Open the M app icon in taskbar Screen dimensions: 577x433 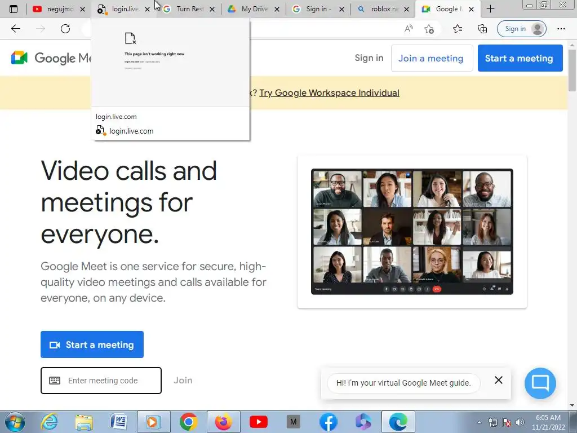(x=293, y=422)
